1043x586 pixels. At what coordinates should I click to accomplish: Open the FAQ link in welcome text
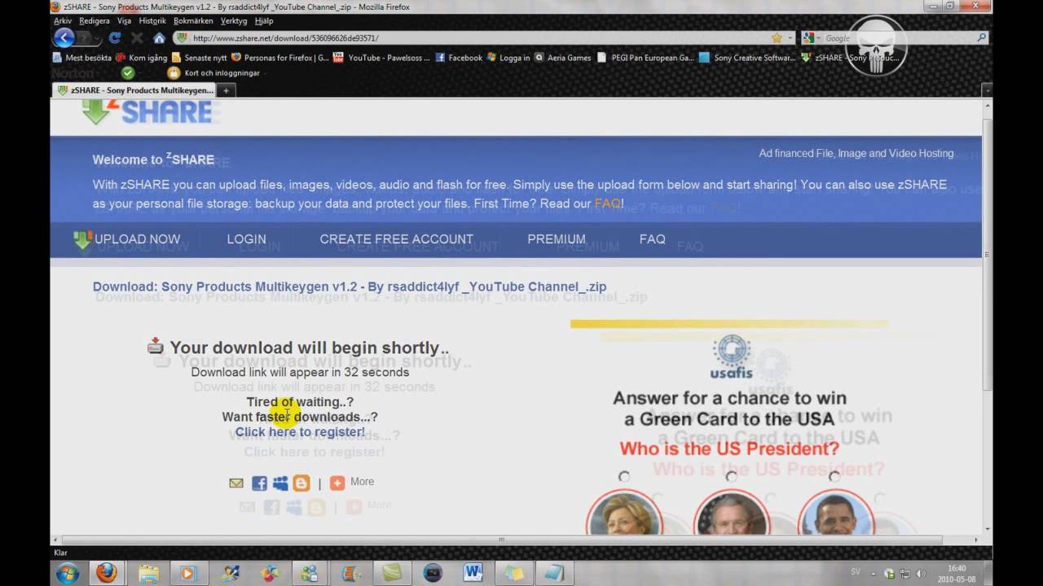tap(608, 203)
